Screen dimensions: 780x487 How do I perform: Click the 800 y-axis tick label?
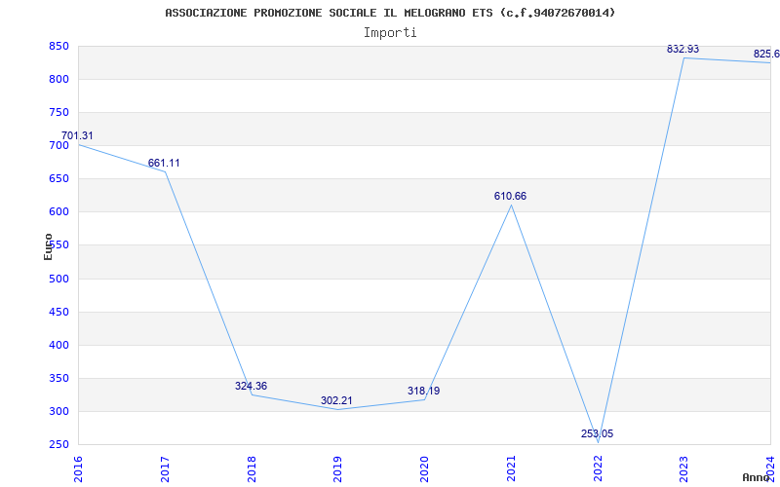pyautogui.click(x=58, y=80)
